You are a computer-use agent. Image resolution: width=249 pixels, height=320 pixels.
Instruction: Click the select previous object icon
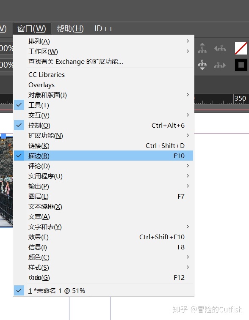pyautogui.click(x=220, y=48)
